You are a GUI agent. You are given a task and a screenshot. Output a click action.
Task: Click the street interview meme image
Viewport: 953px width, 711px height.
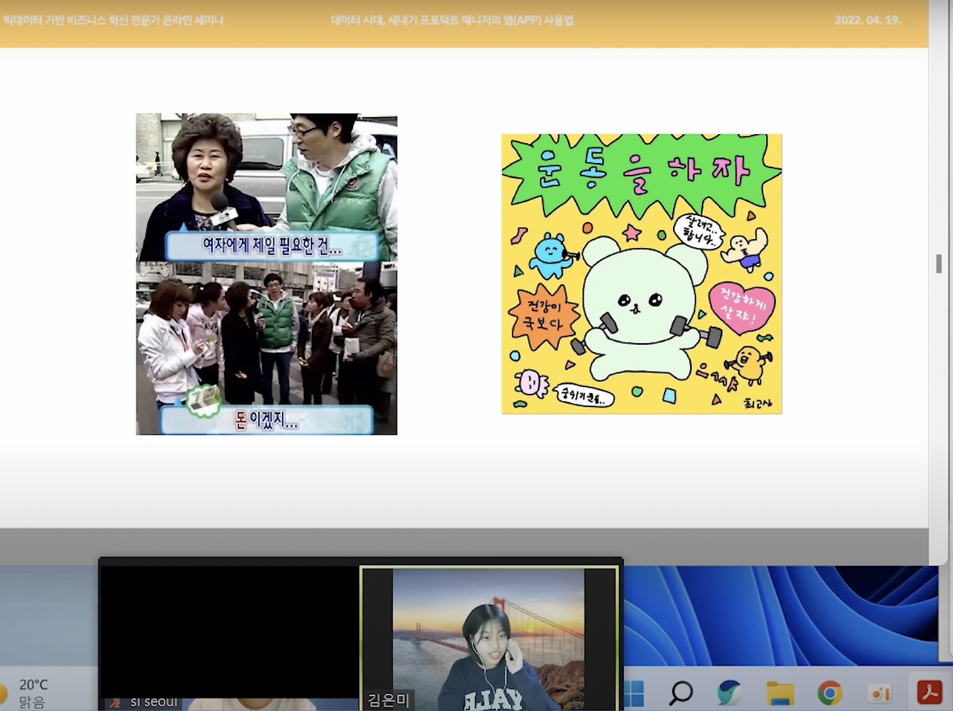point(267,274)
